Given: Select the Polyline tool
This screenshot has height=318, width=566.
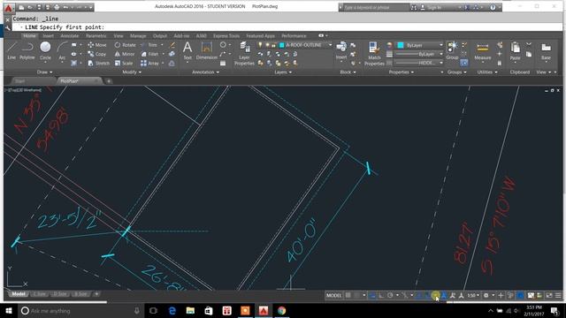Looking at the screenshot, I should tap(27, 50).
